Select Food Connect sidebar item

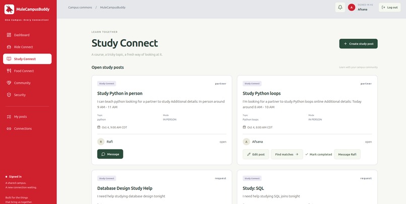[x=27, y=71]
